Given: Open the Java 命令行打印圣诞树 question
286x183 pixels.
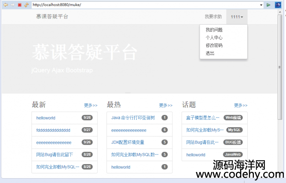Looking at the screenshot, I should (x=133, y=118).
